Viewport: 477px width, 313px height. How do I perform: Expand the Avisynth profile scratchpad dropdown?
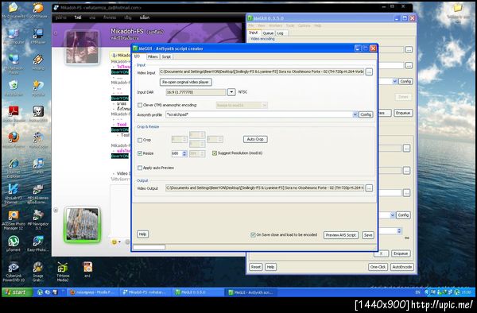[x=355, y=114]
